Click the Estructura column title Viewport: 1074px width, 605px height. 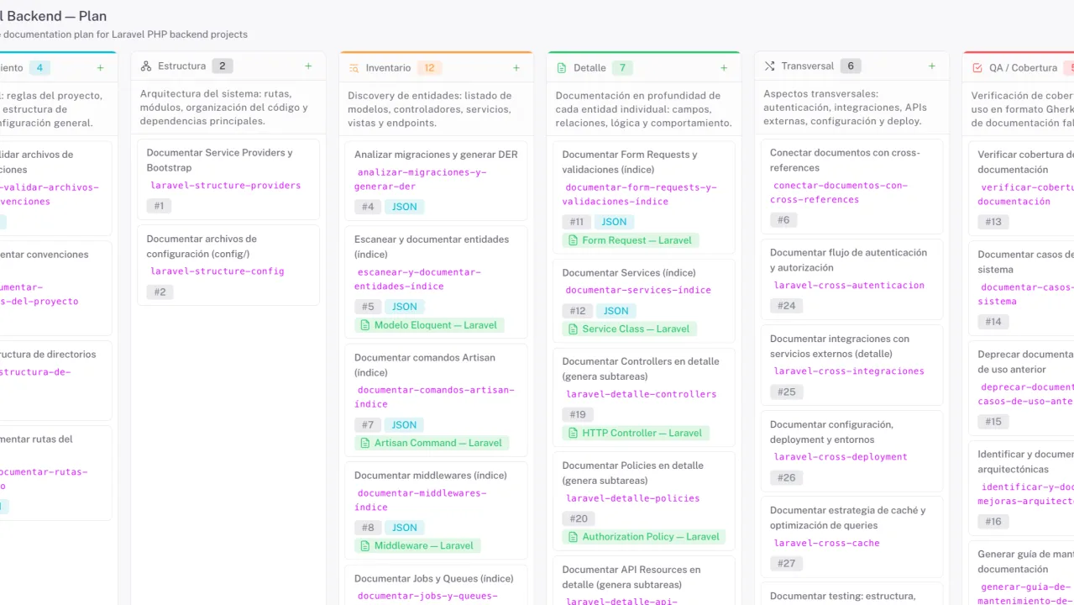coord(182,66)
